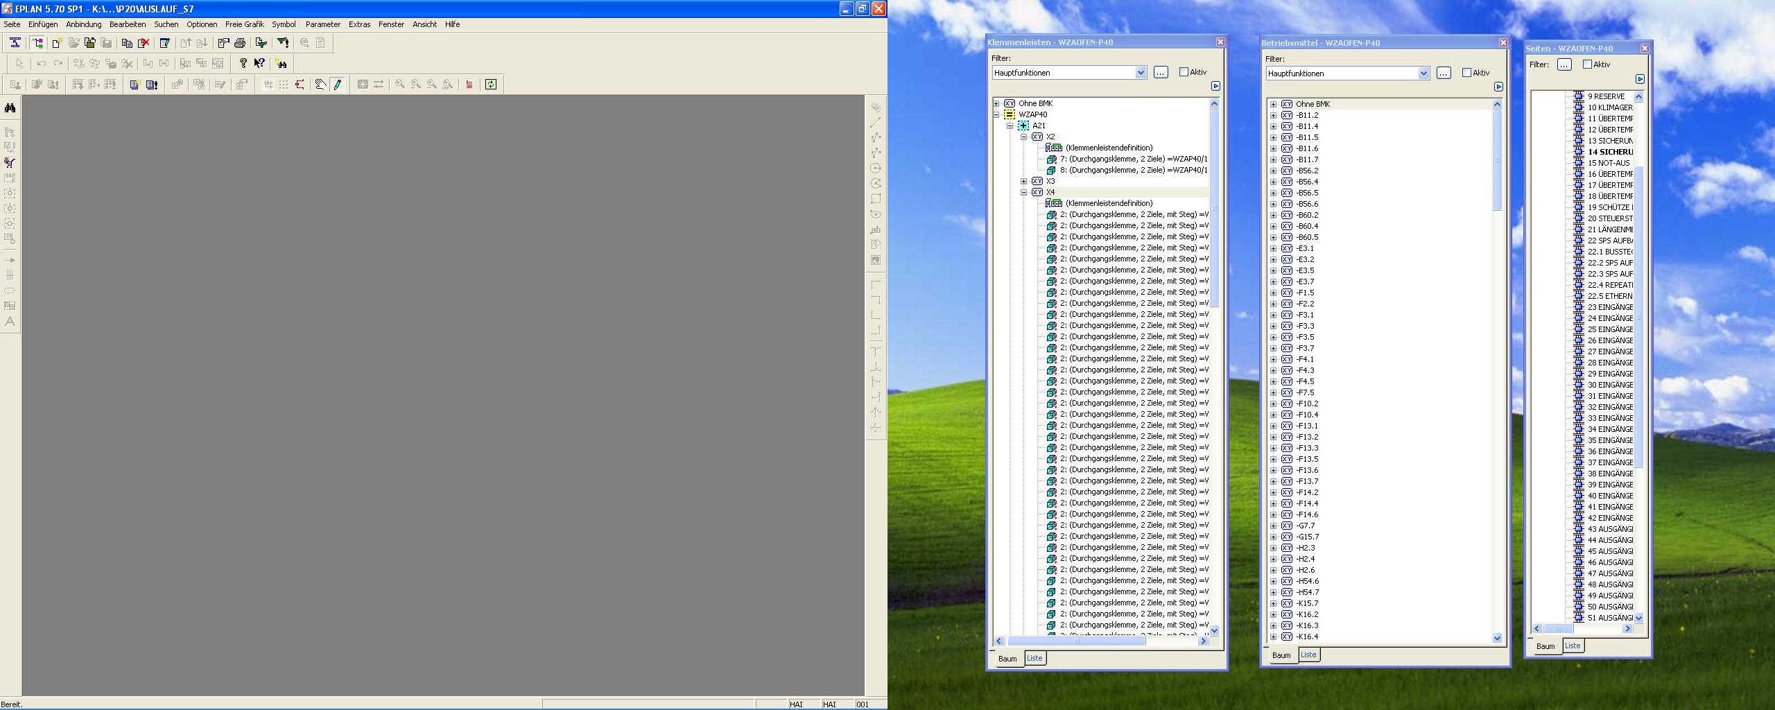Click the green funnel with exclamation mark icon

click(x=283, y=43)
